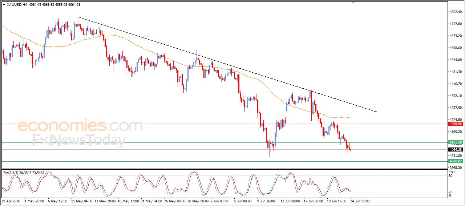465x206 pixels.
Task: Click the 24 Jun 12:00 time label
Action: pos(360,201)
